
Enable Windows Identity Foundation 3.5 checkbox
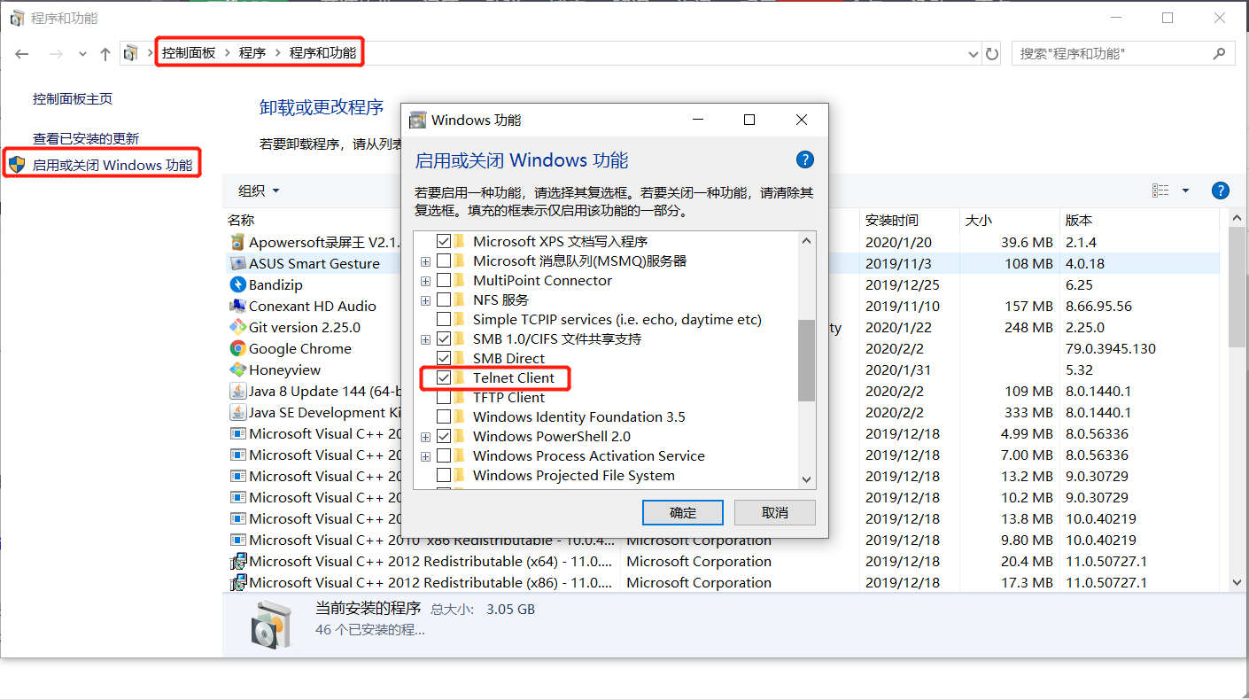[444, 416]
